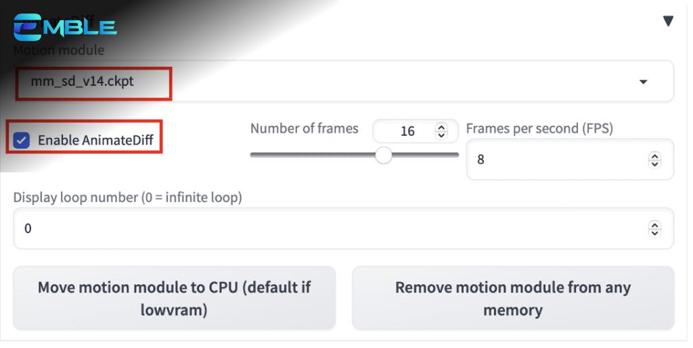Increment FPS using the up stepper arrow
Viewport: 693px width, 348px height.
click(x=654, y=155)
